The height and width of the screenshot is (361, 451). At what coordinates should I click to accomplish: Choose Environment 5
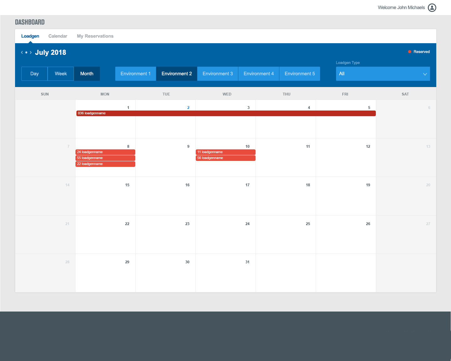(x=300, y=74)
